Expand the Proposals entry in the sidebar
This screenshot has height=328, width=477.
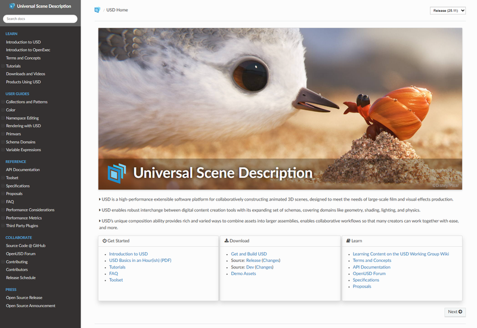click(x=3, y=194)
